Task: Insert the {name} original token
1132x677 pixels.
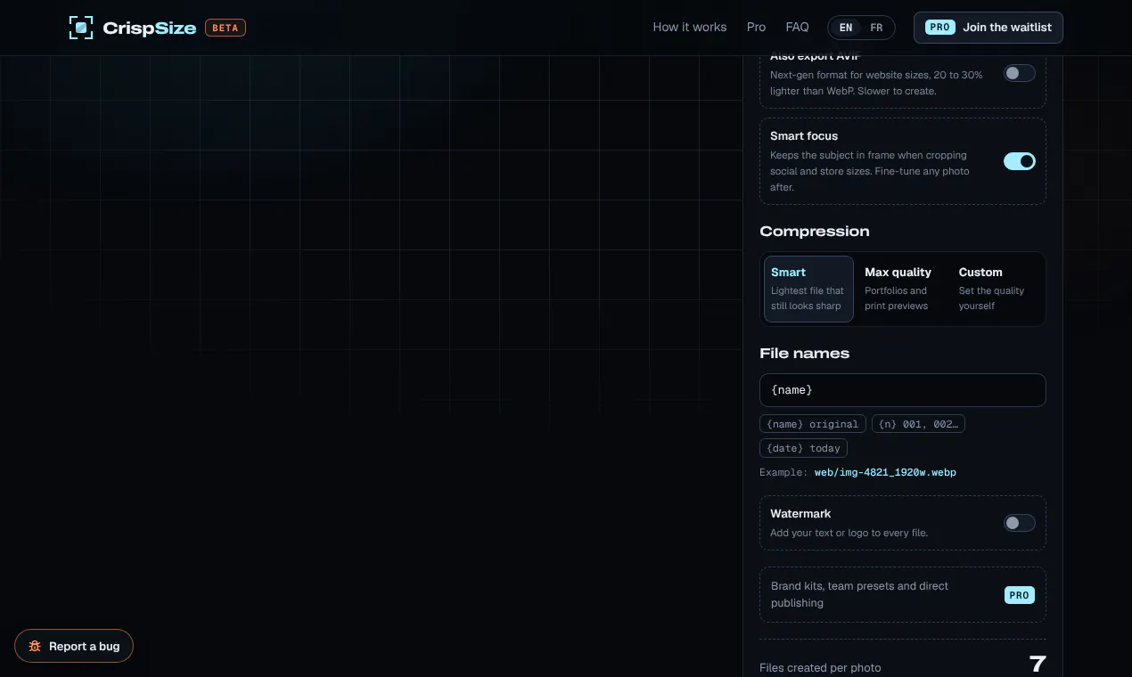Action: coord(813,424)
